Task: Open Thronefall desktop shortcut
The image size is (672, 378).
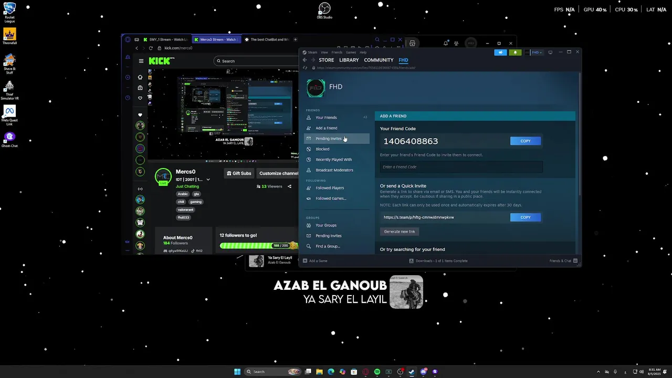Action: click(9, 37)
